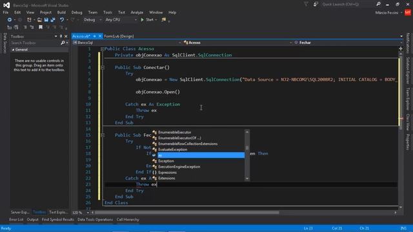Toggle the pin on Acesso.vb tab
Viewport: 413px width, 232px height.
pos(95,36)
